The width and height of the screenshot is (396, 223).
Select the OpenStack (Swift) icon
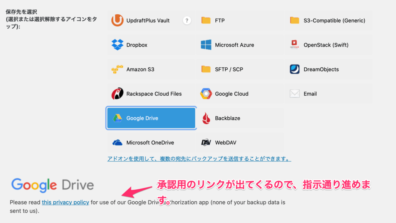tap(295, 45)
